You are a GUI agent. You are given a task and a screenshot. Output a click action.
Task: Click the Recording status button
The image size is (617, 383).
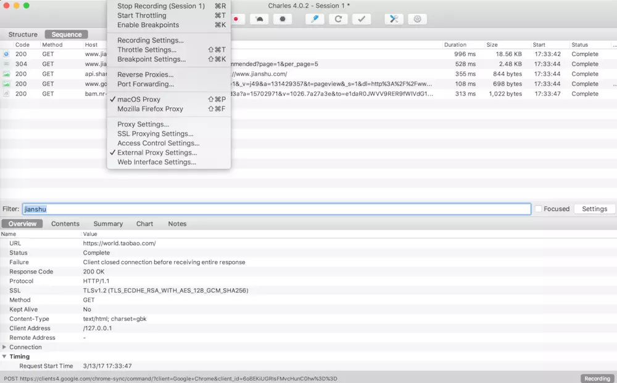tap(597, 379)
